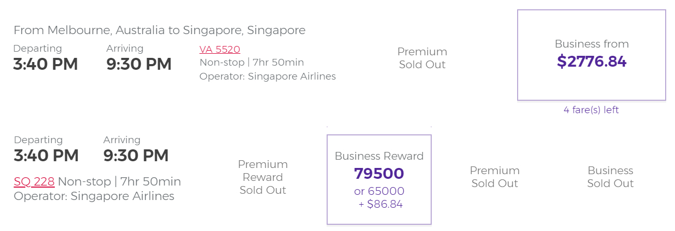Viewport: 675px width, 231px height.
Task: Select the Business from $2776.84 fare box
Action: 592,55
